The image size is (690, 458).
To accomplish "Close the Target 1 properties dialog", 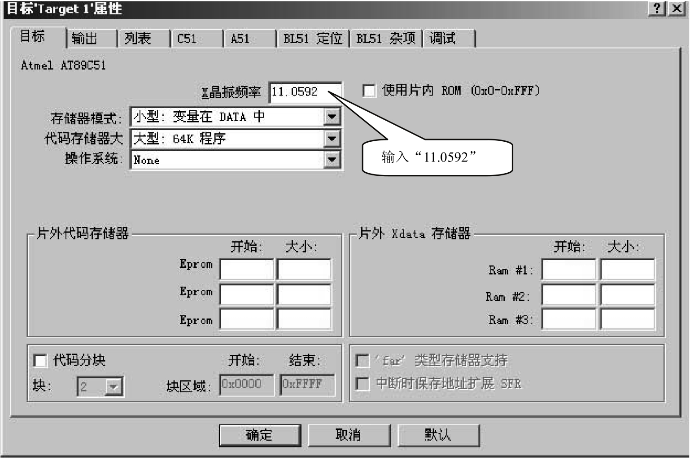I will 677,9.
